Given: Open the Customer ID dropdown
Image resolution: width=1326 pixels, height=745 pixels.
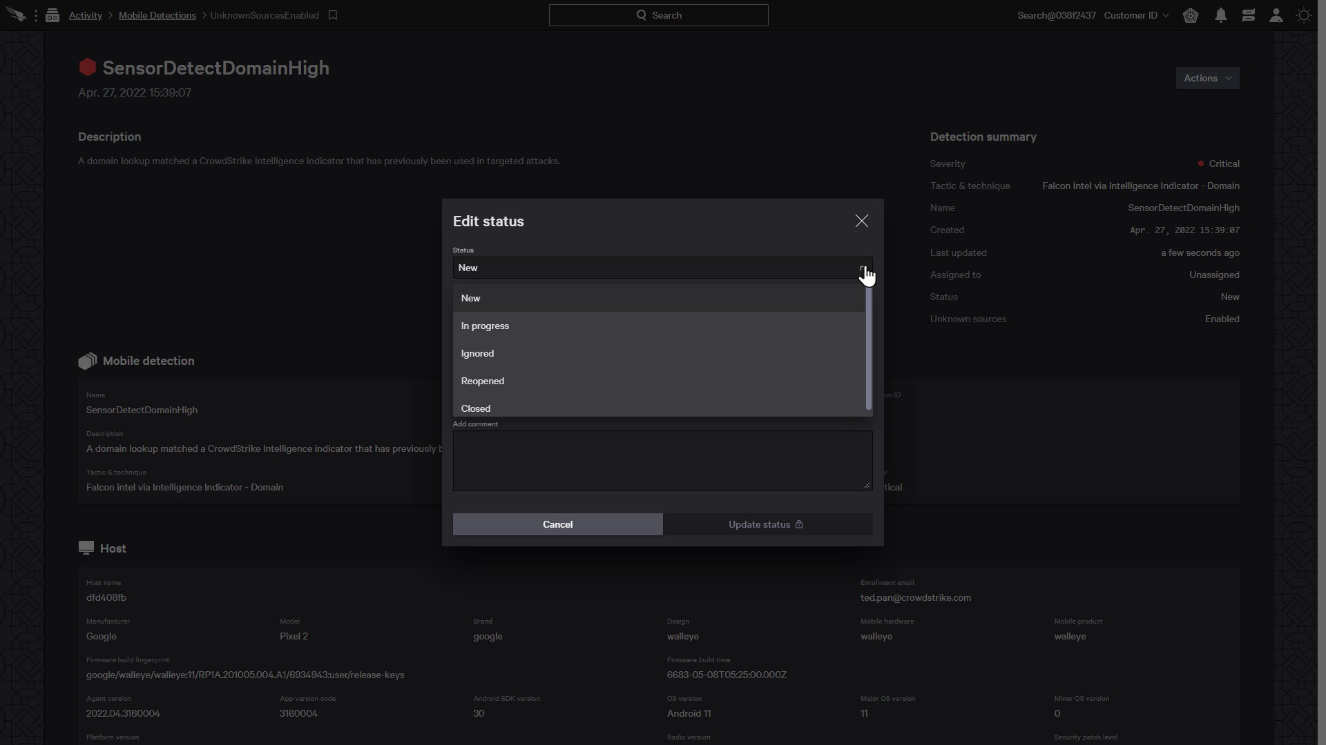Looking at the screenshot, I should coord(1136,15).
